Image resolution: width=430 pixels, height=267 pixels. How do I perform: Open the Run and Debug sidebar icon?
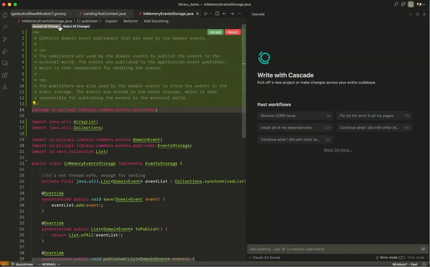pos(5,51)
